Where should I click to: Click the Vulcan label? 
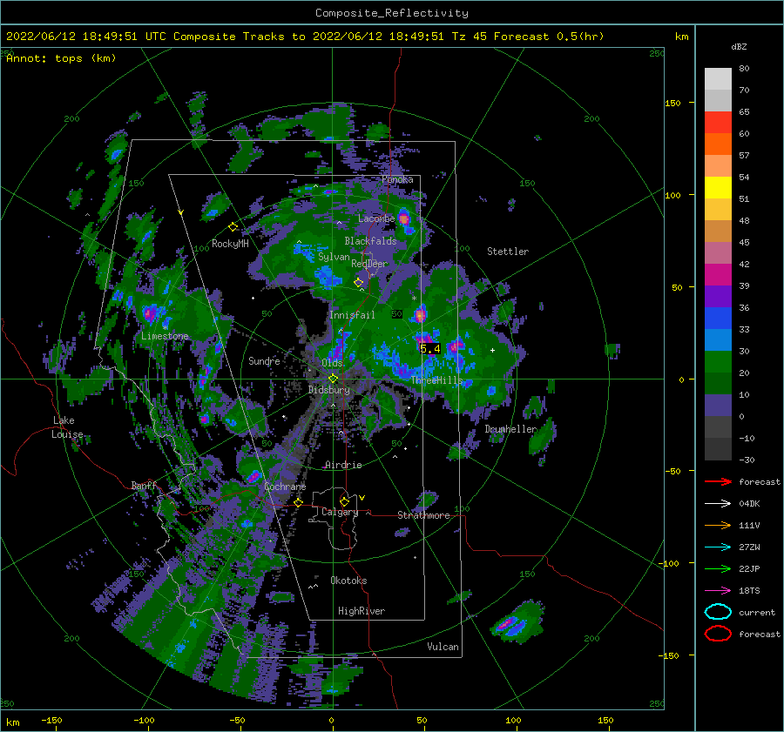click(443, 647)
